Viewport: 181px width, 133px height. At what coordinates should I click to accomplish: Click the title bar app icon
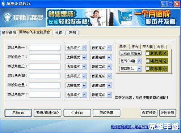point(3,4)
